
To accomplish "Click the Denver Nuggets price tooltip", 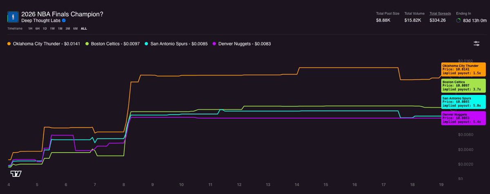I will pos(463,118).
